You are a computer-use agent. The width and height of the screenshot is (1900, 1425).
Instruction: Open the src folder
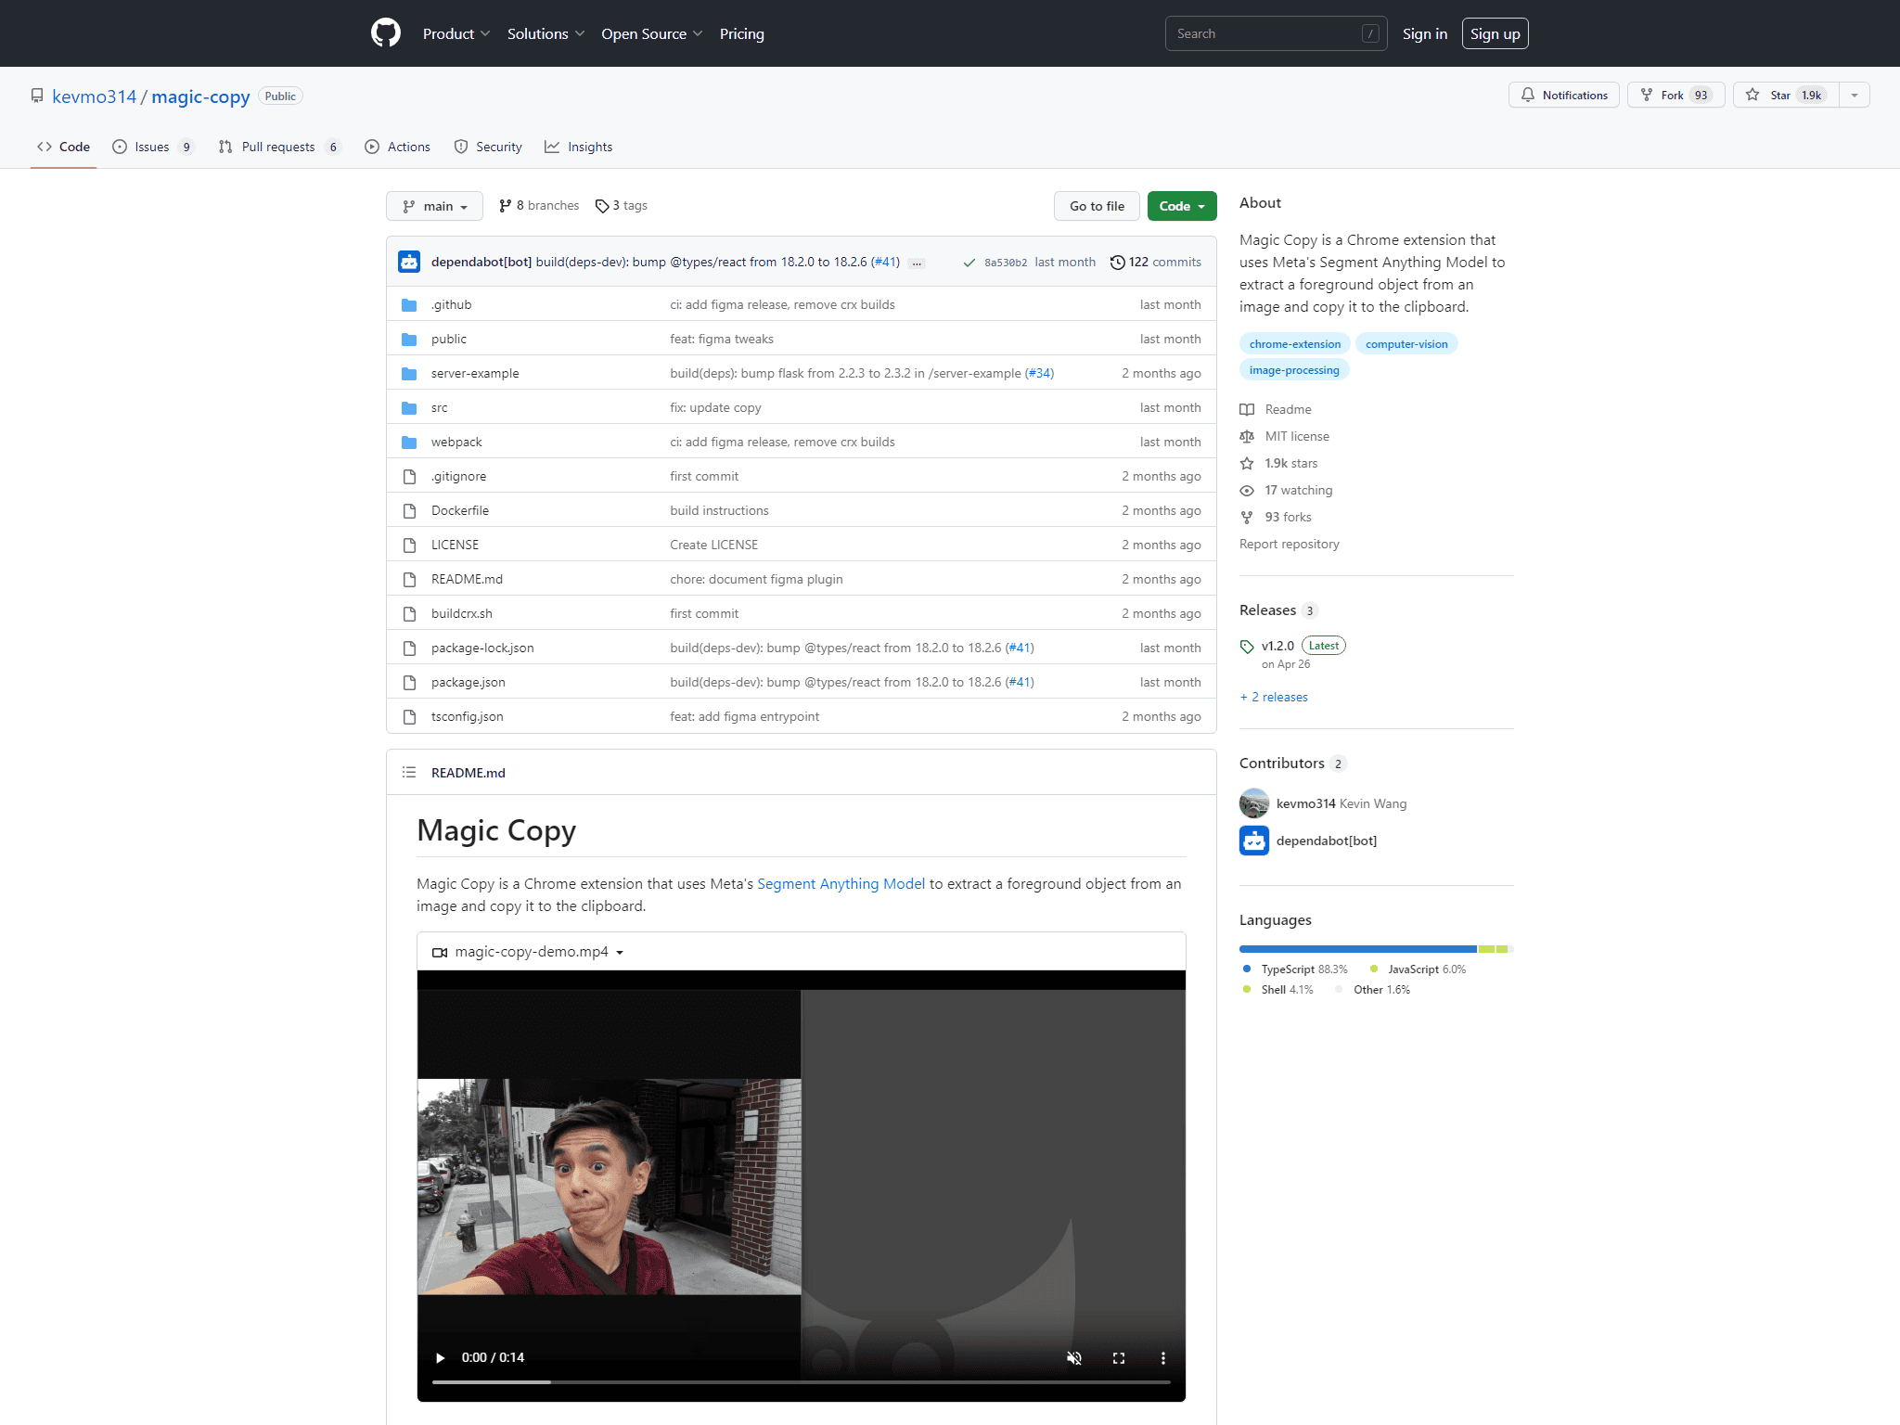pyautogui.click(x=439, y=407)
